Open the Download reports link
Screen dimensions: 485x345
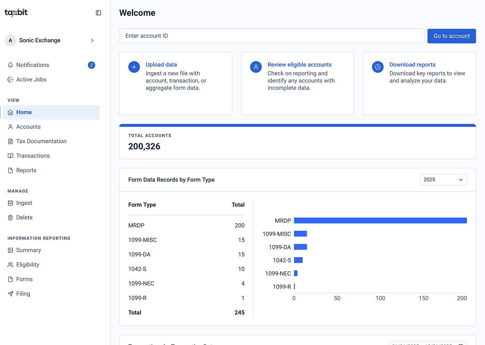tap(412, 65)
